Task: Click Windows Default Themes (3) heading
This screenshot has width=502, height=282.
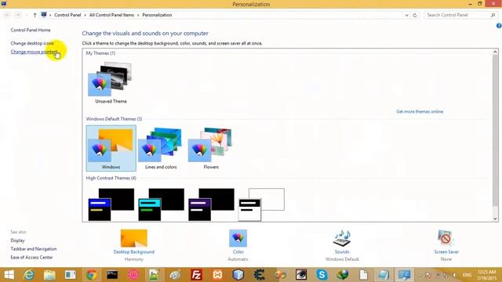Action: [114, 119]
